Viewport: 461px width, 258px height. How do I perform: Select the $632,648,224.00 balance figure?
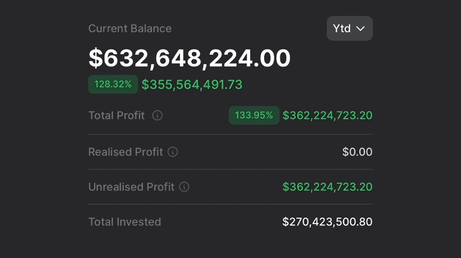(189, 58)
